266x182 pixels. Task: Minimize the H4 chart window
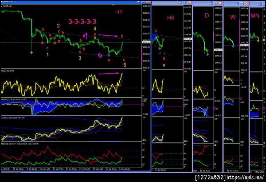pyautogui.click(x=180, y=2)
